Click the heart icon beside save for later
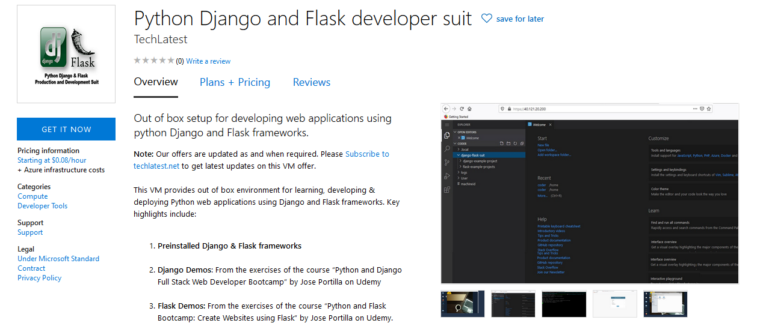This screenshot has height=326, width=772. point(487,19)
